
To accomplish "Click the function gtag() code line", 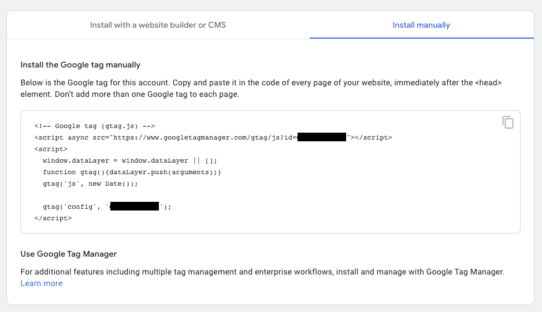I will pos(132,172).
